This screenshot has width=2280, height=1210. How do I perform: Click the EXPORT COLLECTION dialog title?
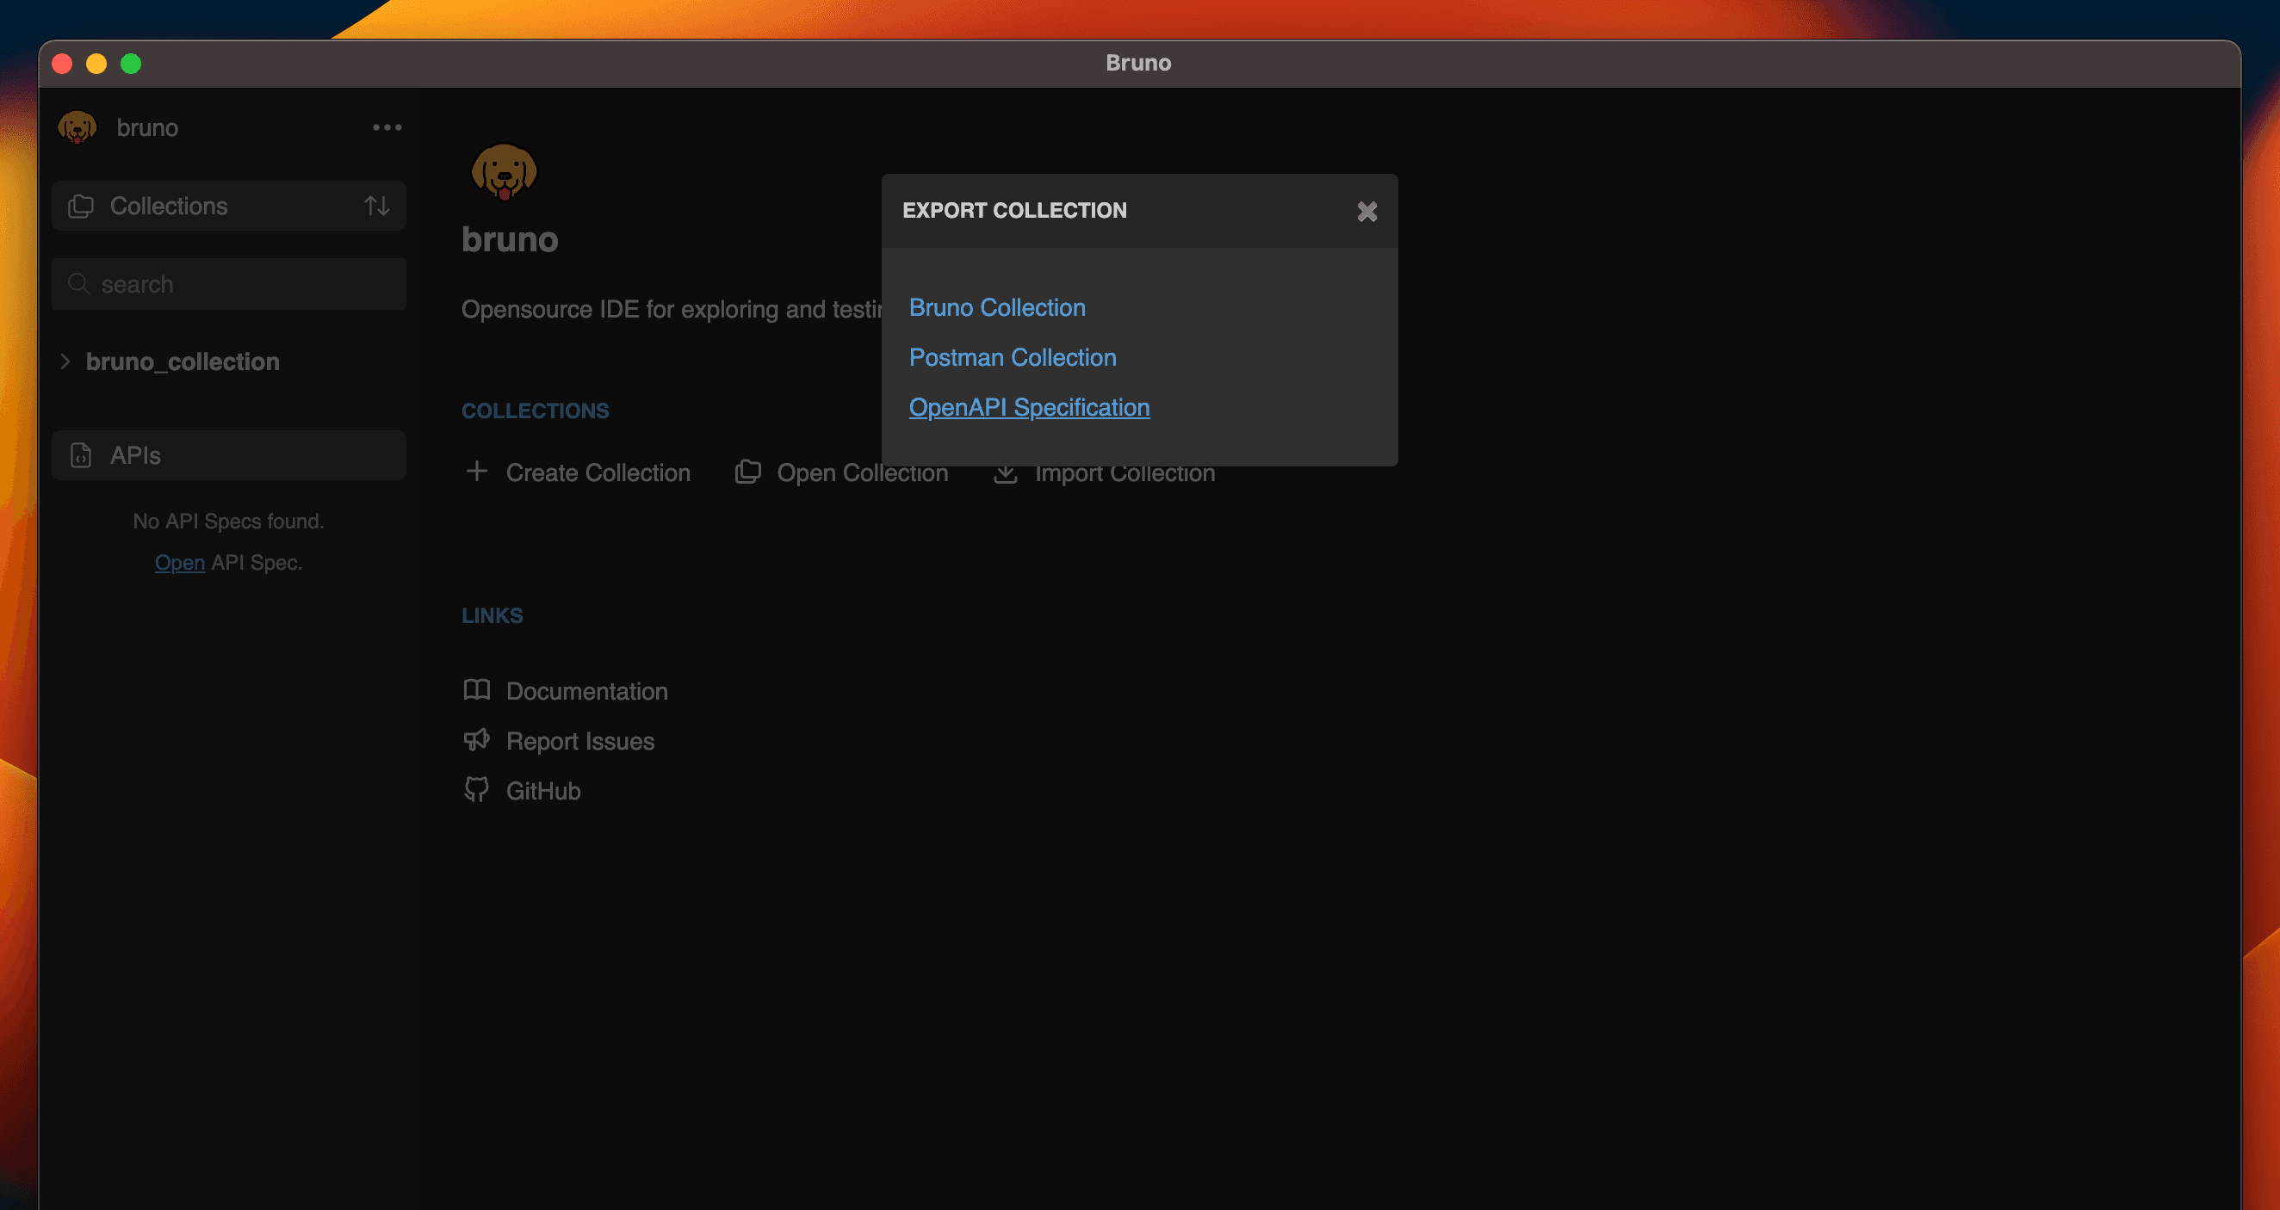[x=1014, y=211]
